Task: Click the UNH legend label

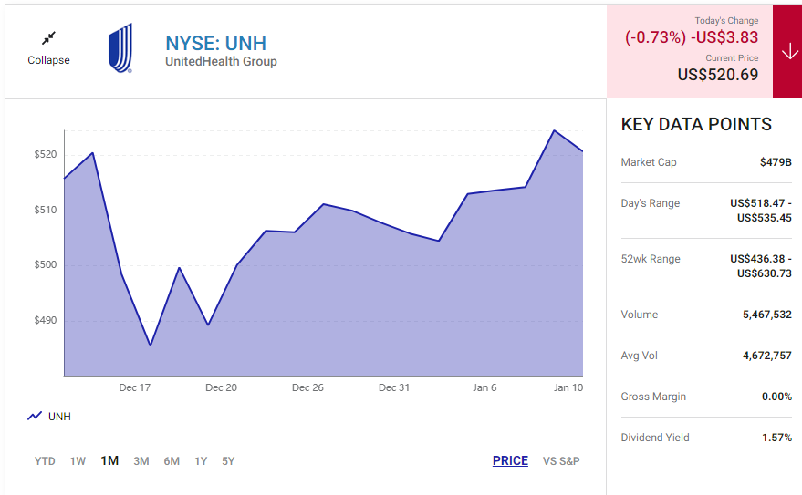Action: tap(59, 417)
